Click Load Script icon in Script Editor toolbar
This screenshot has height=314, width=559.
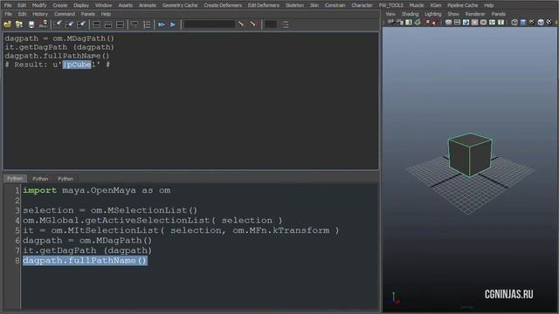tap(7, 24)
